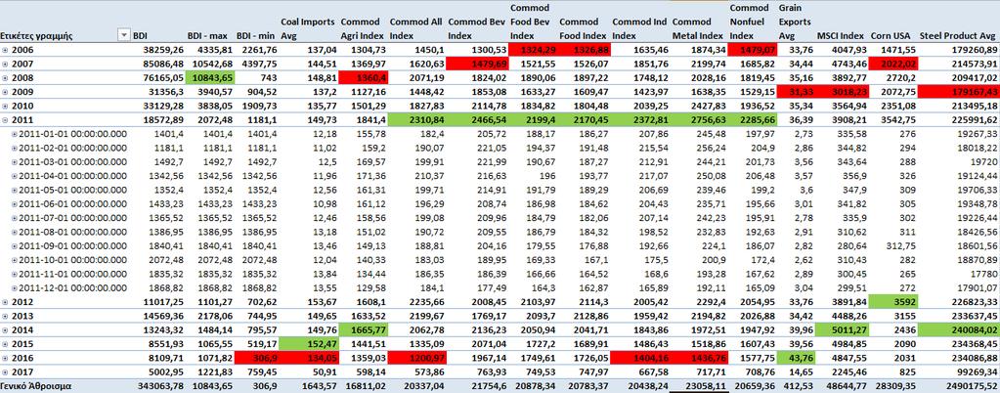Click the 312,75 Corn USA cell

(898, 245)
